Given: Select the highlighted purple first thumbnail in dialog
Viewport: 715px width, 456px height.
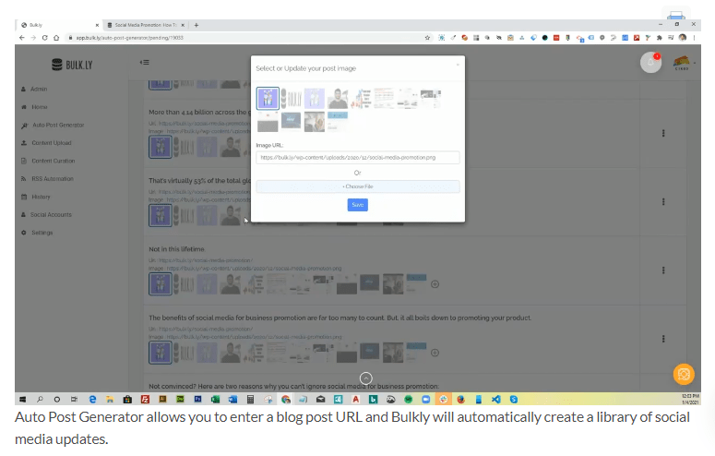Looking at the screenshot, I should (x=268, y=98).
